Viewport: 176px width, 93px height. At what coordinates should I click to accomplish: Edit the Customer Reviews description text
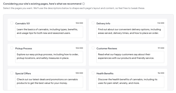tap(130, 57)
